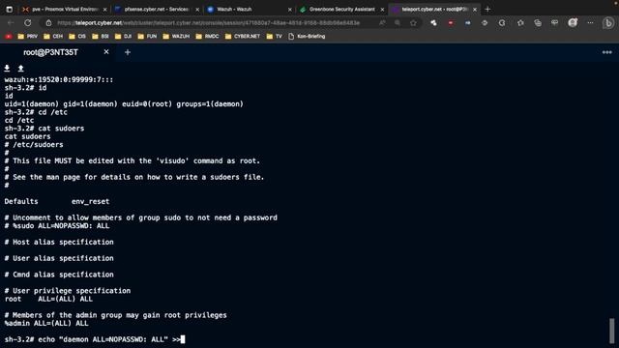Screen dimensions: 619x348
Task: Expand the FUN bookmarks folder
Action: [x=147, y=37]
